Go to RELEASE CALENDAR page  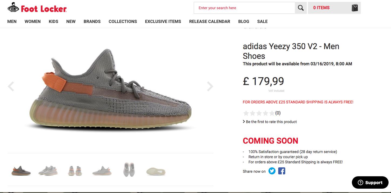[x=210, y=22]
